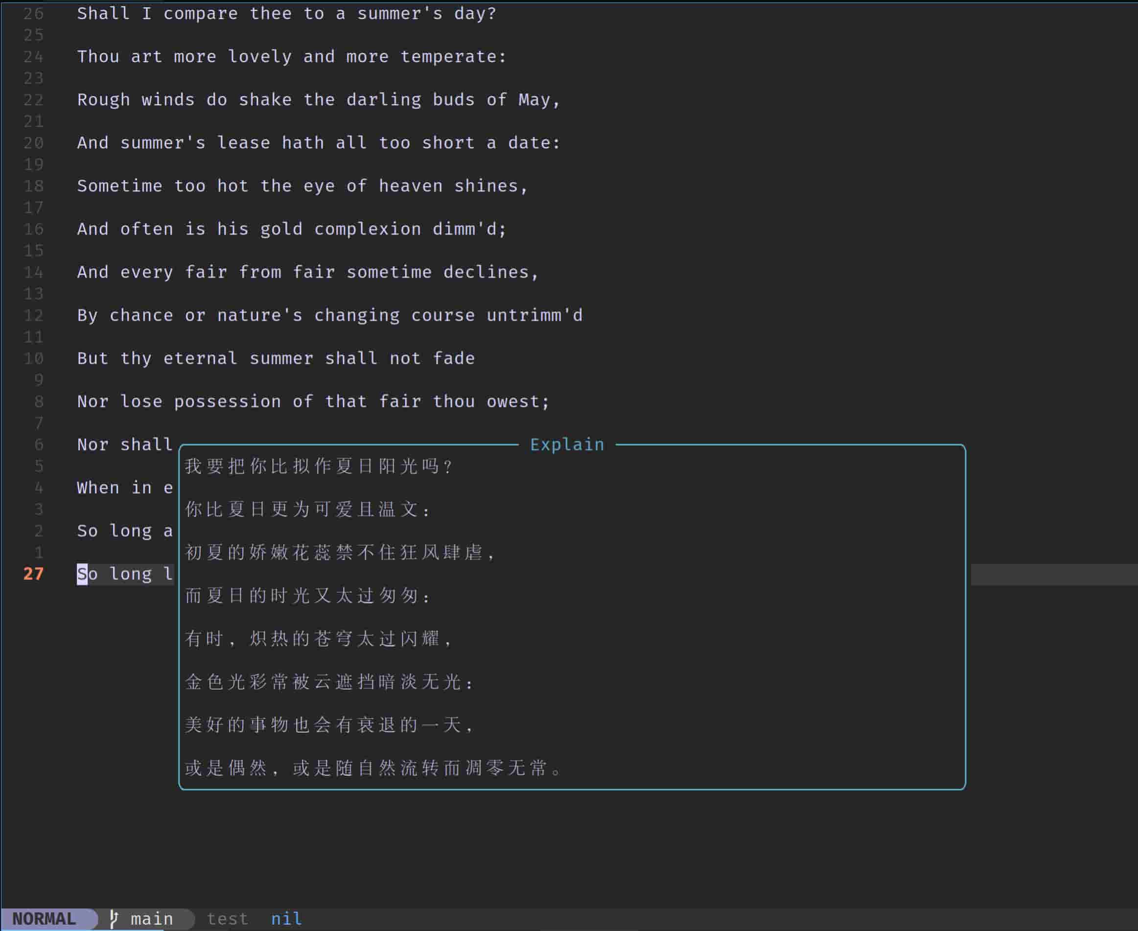Click relative line number 26 in gutter
Viewport: 1138px width, 931px height.
click(33, 13)
